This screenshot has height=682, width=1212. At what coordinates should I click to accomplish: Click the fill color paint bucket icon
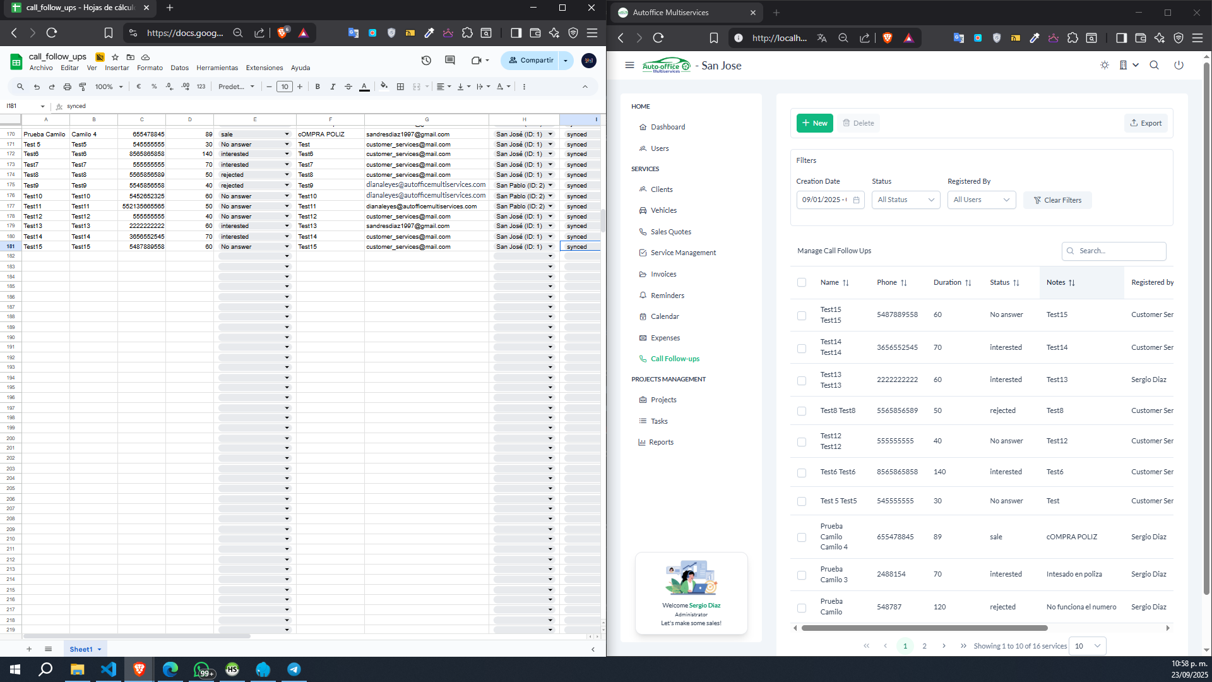384,87
